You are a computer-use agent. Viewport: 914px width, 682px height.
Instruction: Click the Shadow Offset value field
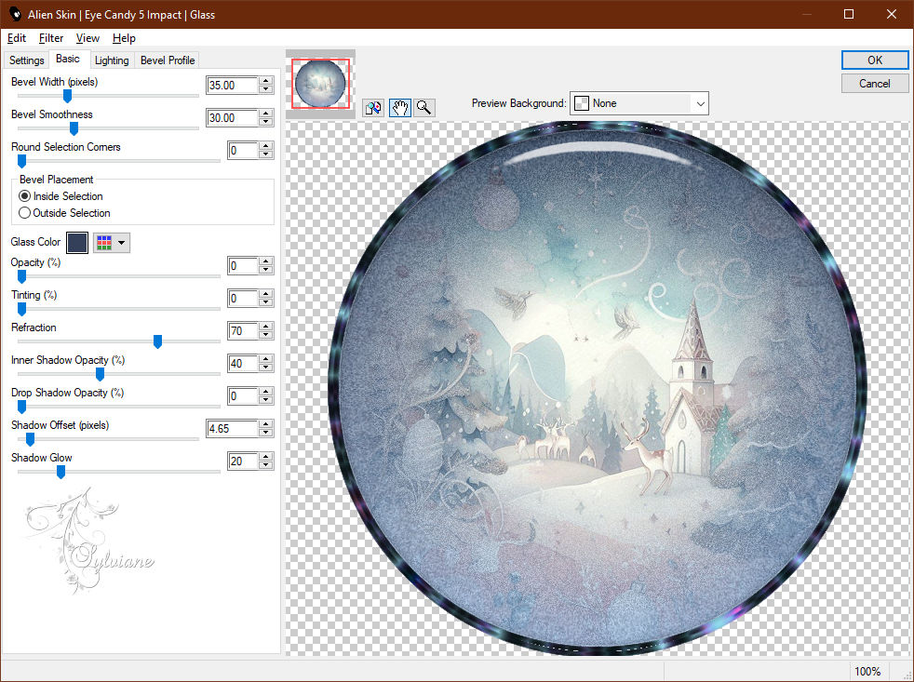coord(232,429)
